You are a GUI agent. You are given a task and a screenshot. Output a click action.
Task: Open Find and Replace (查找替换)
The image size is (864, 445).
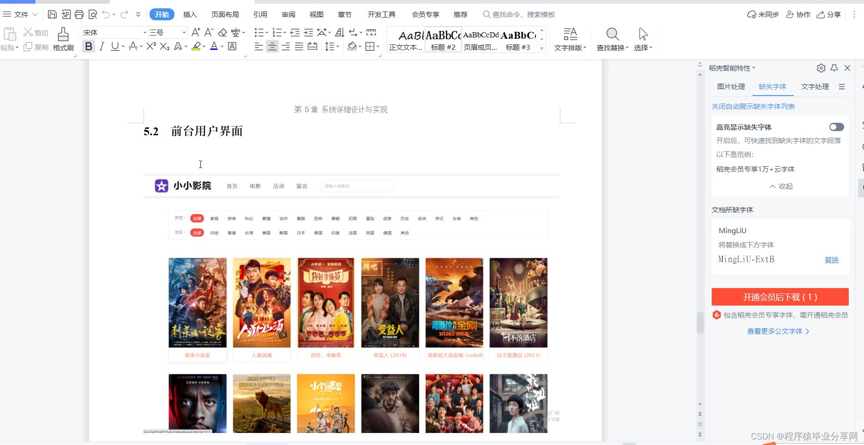click(612, 39)
